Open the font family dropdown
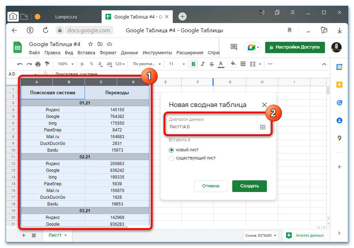Image resolution: width=354 pixels, height=248 pixels. point(147,64)
